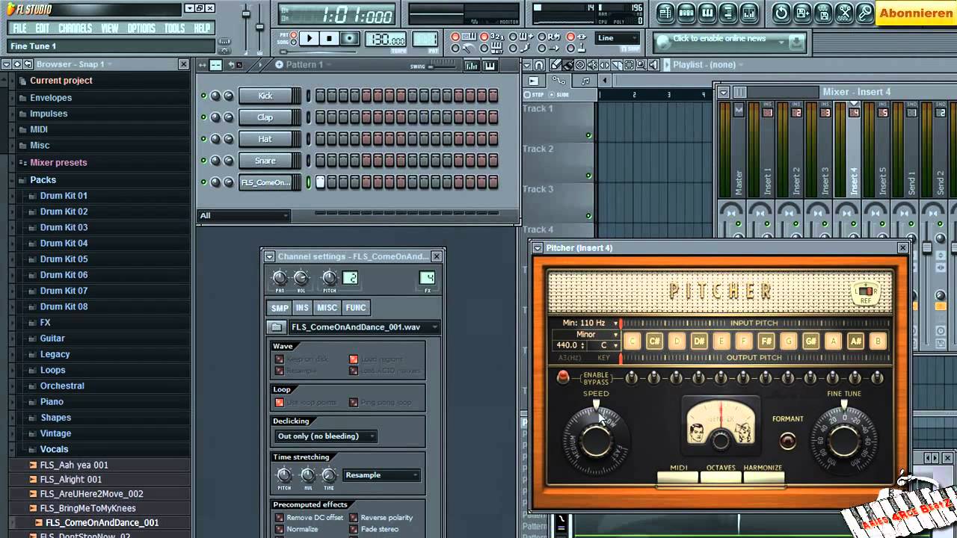This screenshot has height=538, width=957.
Task: Arm the Record button in transport
Action: (x=349, y=39)
